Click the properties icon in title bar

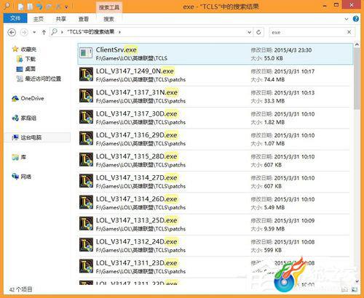(x=21, y=7)
